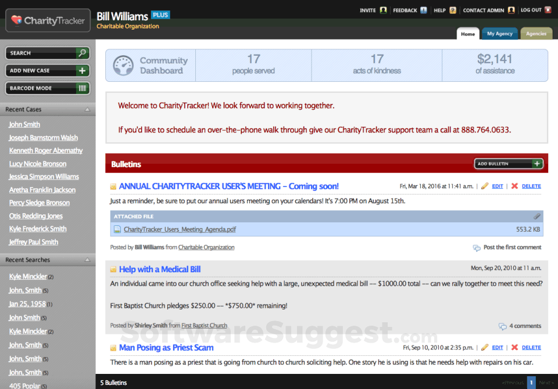Open the Agencies tab
This screenshot has height=389, width=558.
[536, 33]
